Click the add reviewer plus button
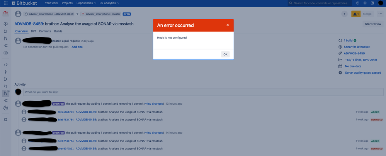The image size is (386, 156). click(x=344, y=14)
